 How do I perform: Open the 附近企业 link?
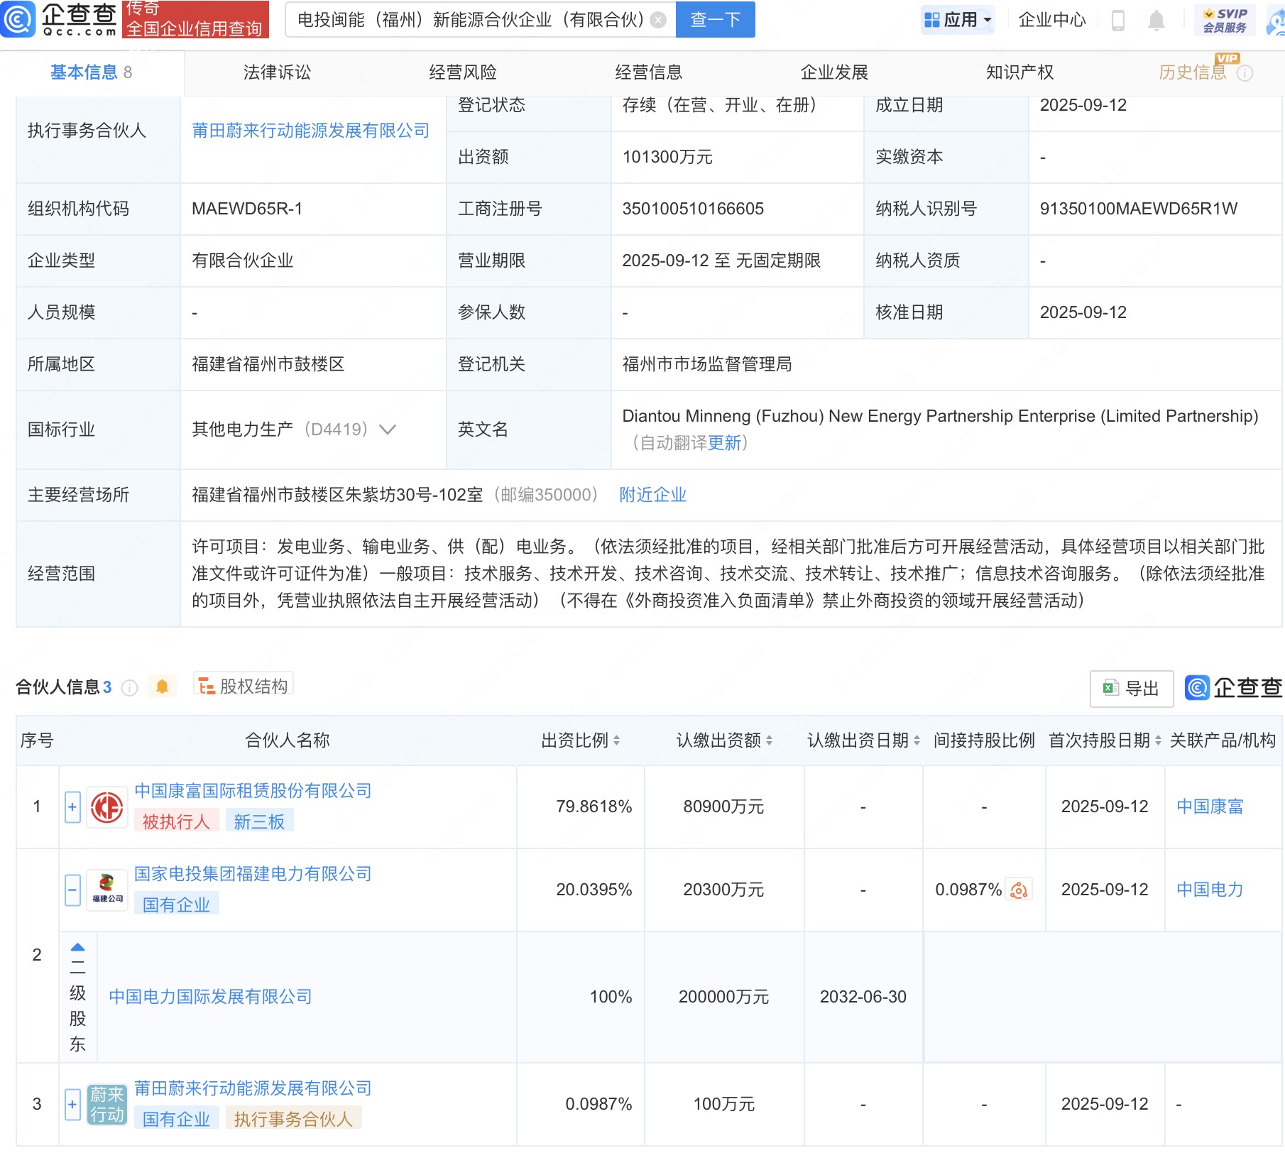[652, 495]
